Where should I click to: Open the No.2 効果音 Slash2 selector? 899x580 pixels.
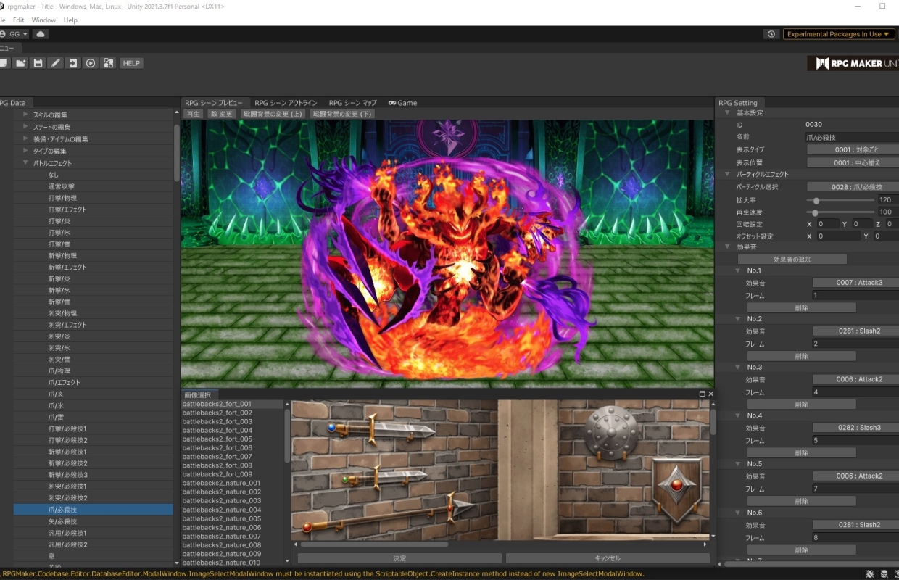(855, 331)
